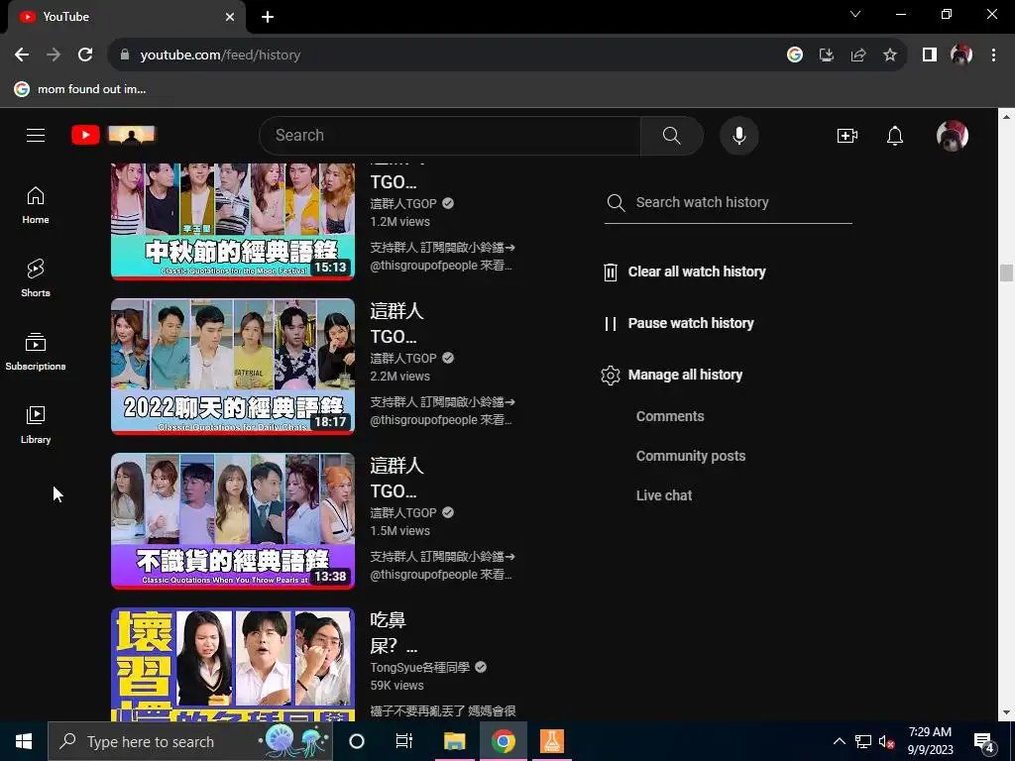The width and height of the screenshot is (1015, 761).
Task: Bookmark this tab with the star
Action: click(x=890, y=55)
